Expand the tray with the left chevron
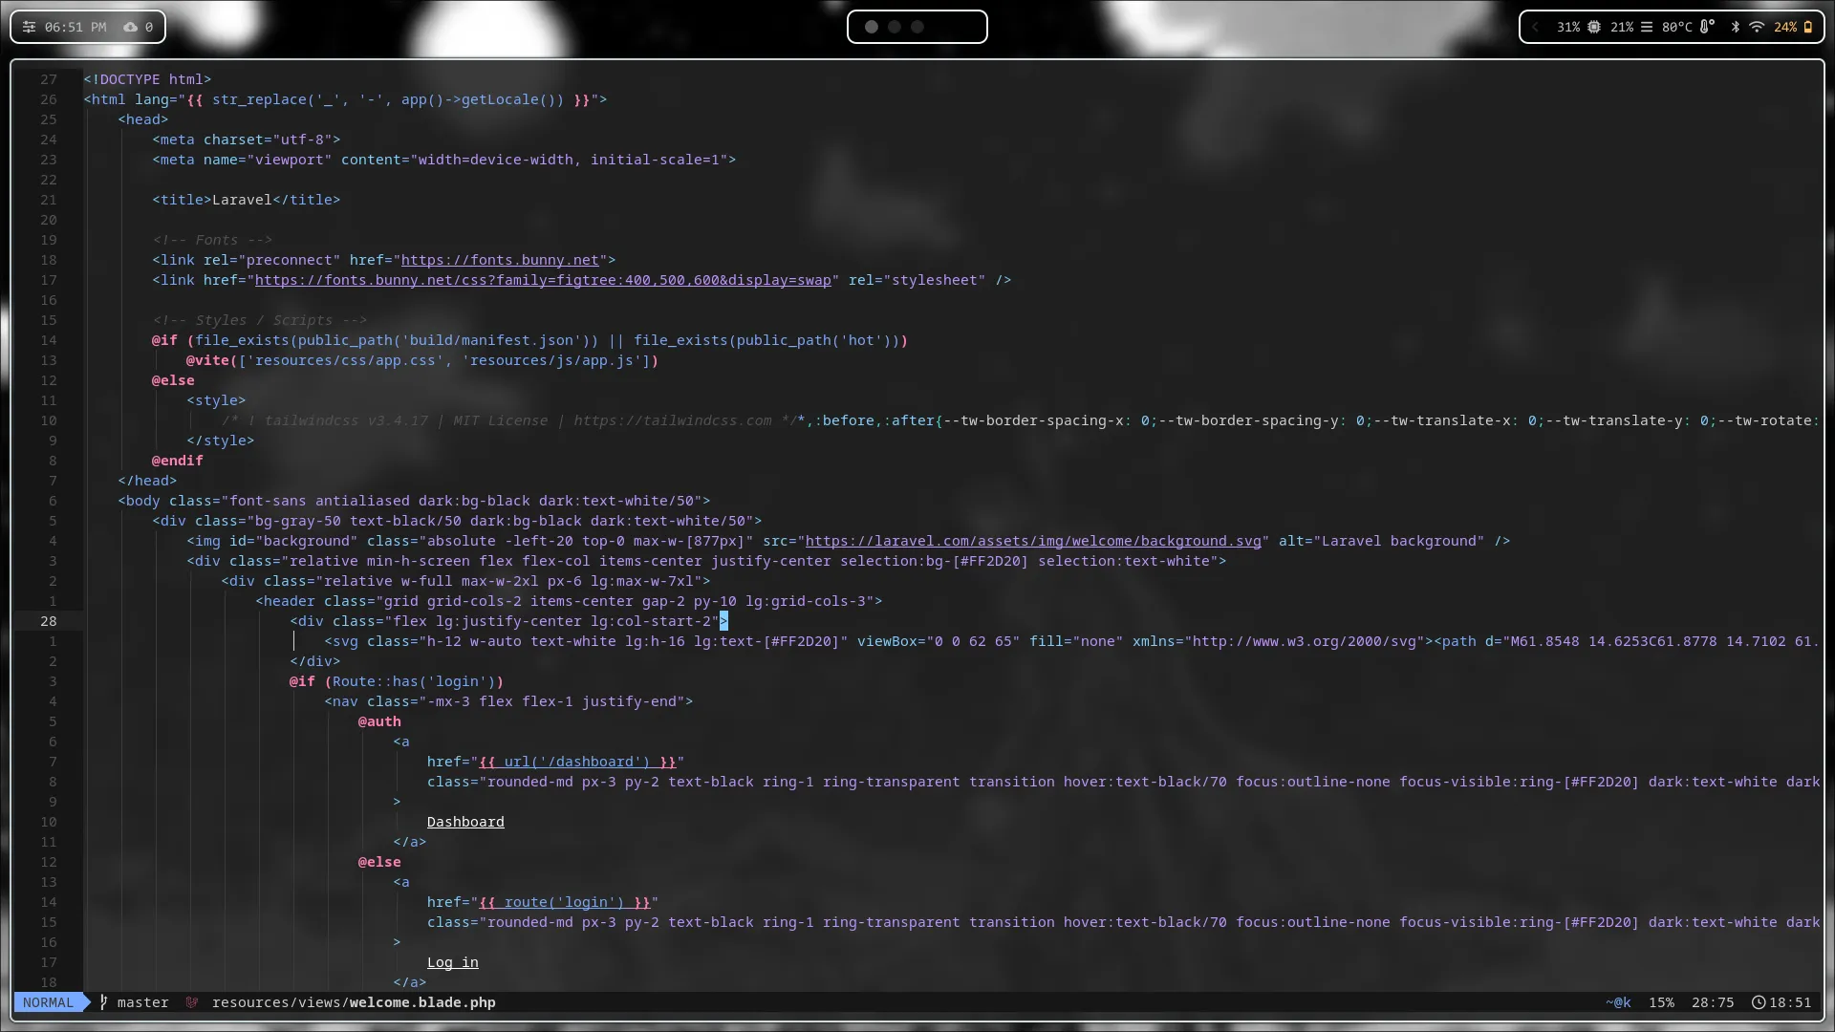Image resolution: width=1835 pixels, height=1032 pixels. tap(1536, 27)
